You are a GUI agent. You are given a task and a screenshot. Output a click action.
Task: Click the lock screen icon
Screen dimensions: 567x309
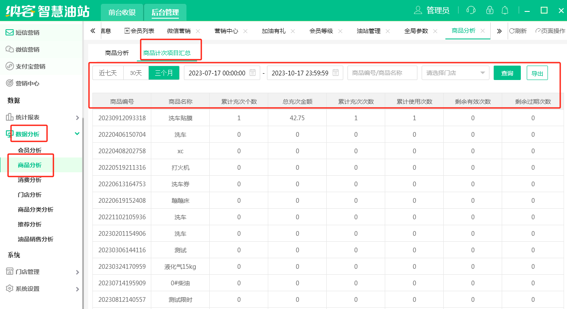pyautogui.click(x=490, y=11)
